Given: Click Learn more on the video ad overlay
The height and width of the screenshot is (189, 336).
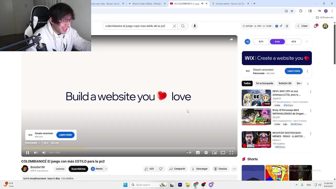Looking at the screenshot, I should click(65, 135).
